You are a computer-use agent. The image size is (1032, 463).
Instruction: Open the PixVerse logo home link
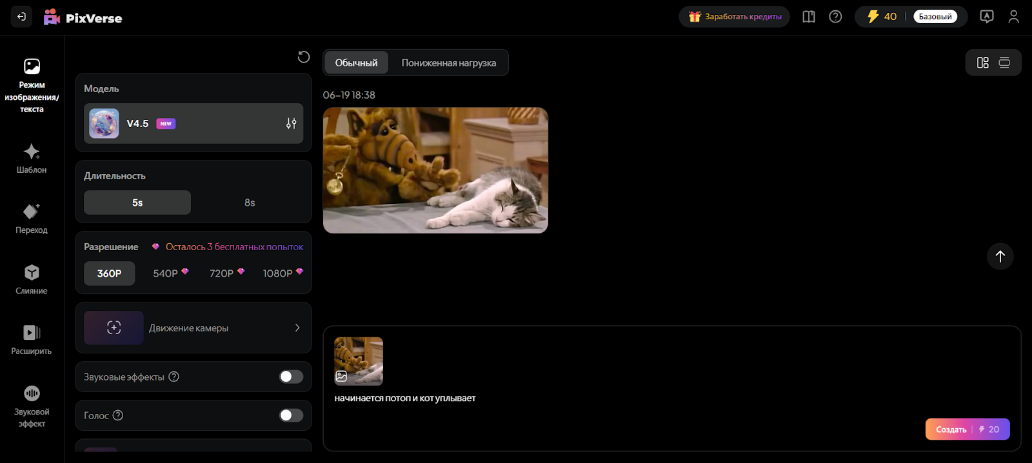(x=83, y=17)
